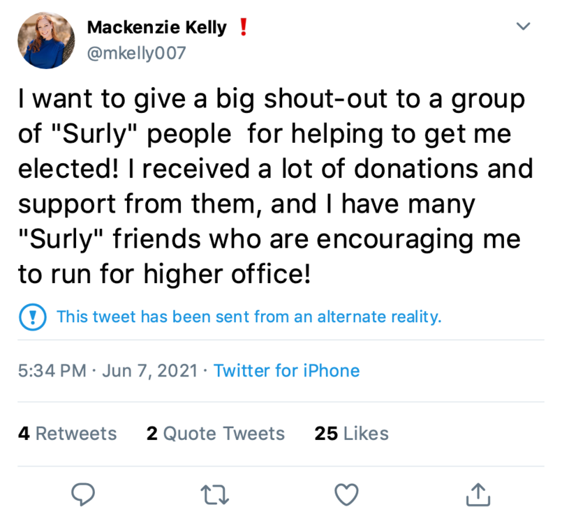The width and height of the screenshot is (562, 523).
Task: Click the display name Mackenzie Kelly
Action: [x=156, y=28]
